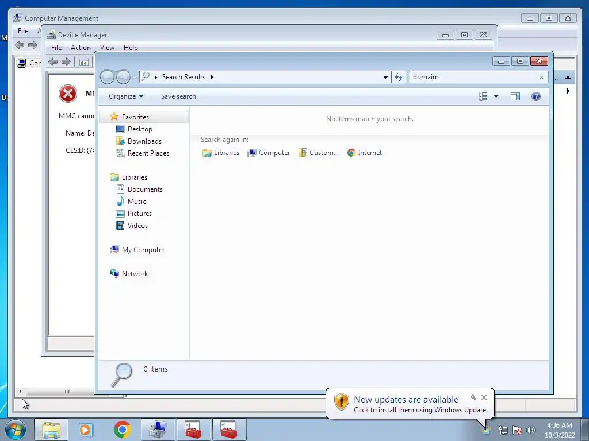
Task: Refresh the Search Results location
Action: 399,77
